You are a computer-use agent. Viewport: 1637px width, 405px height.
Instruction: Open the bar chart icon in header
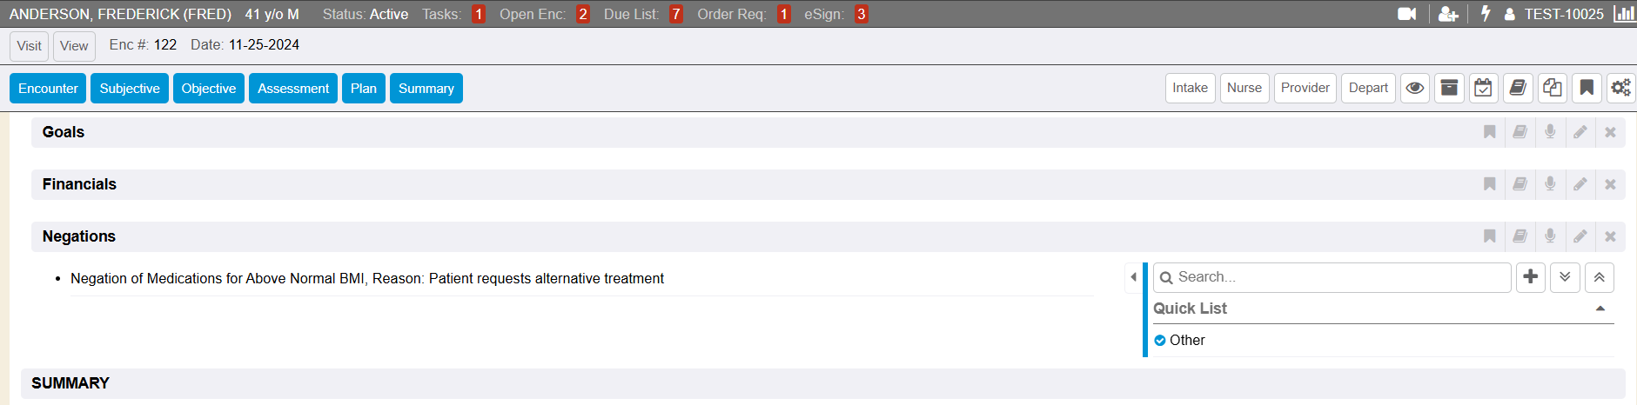(x=1624, y=14)
